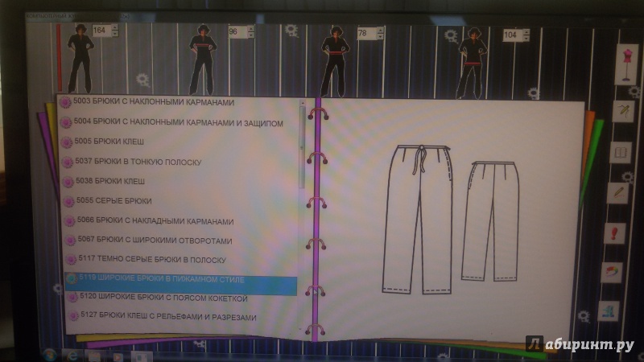Click the pencil drawing icon

pos(618,193)
